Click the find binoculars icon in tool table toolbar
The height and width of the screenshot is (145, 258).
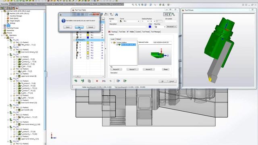[117, 14]
